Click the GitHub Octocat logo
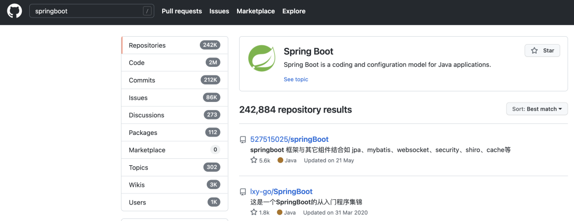This screenshot has width=574, height=221. [15, 11]
